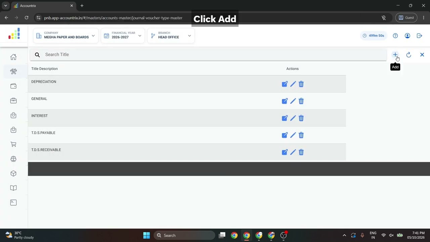Click the taskbar Search box
The image size is (430, 242).
(184, 235)
